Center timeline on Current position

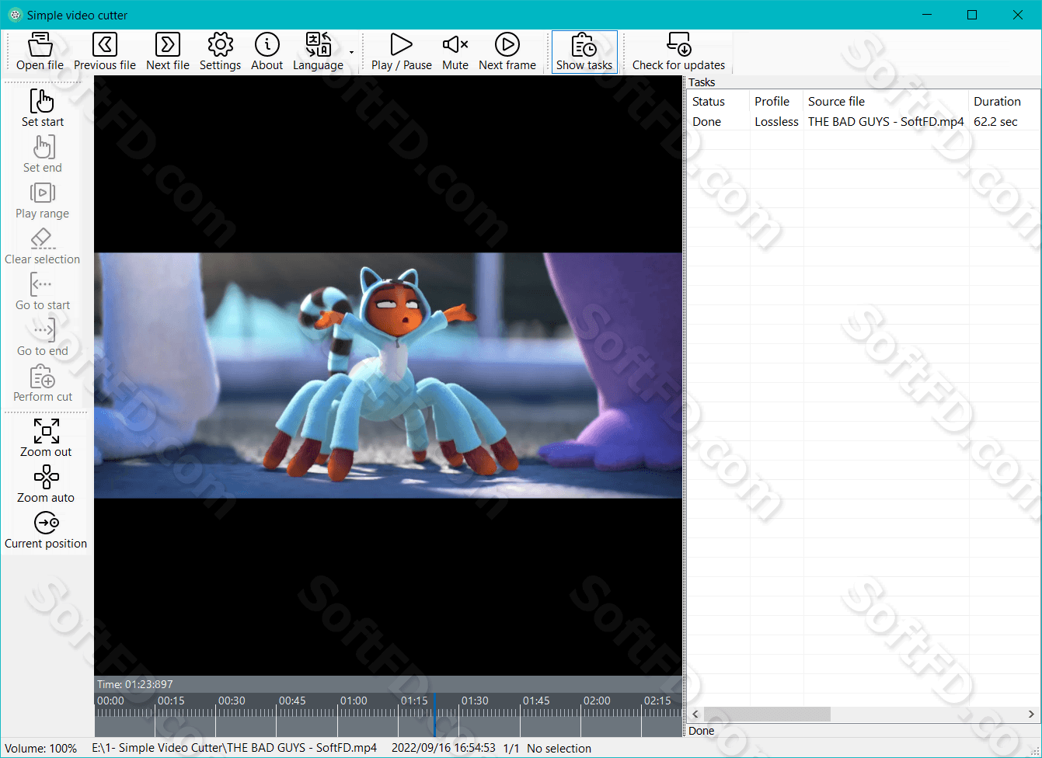coord(46,530)
